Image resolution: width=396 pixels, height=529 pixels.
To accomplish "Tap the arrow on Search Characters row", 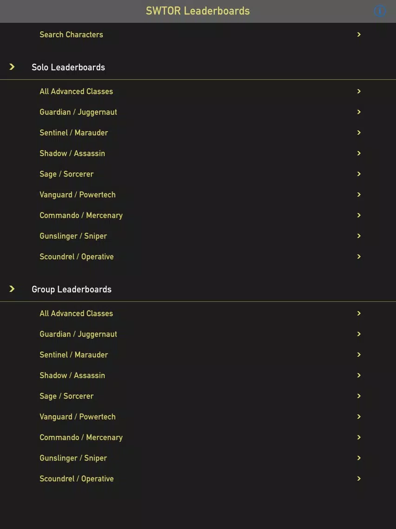I will click(x=359, y=34).
